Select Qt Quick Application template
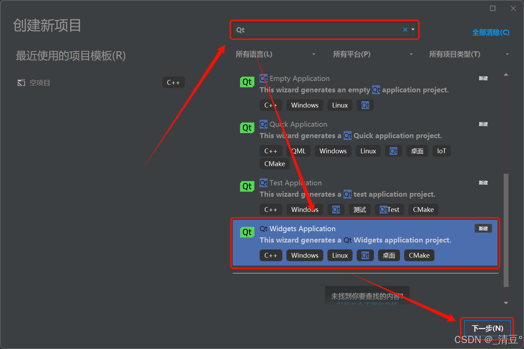Screen dimensions: 524x349 pos(366,144)
